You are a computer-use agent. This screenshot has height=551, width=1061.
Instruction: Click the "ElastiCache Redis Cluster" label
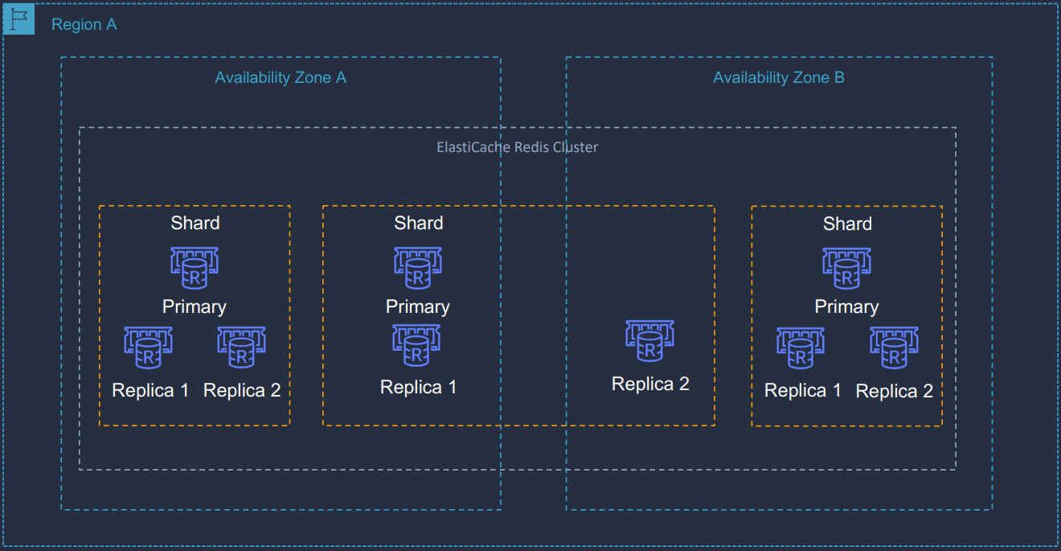click(518, 147)
